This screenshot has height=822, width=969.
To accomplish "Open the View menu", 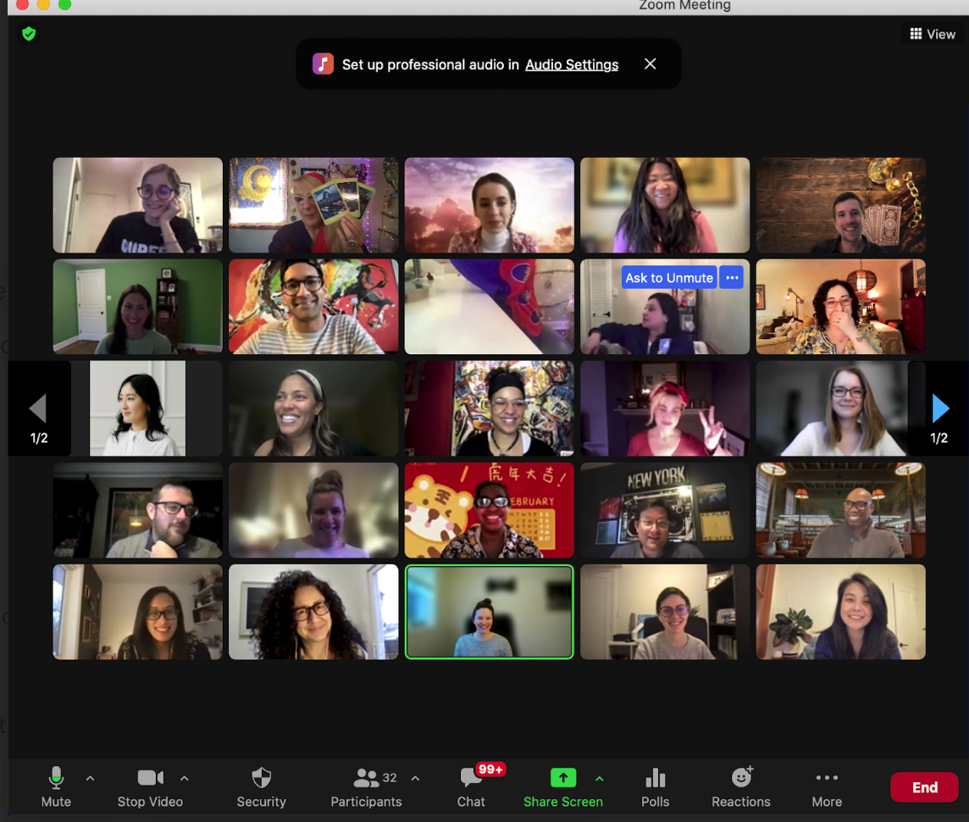I will click(933, 34).
